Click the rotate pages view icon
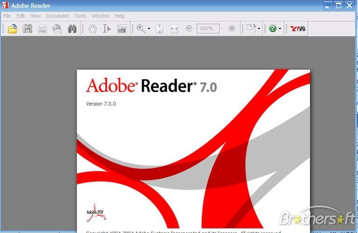358x233 pixels. tap(252, 29)
